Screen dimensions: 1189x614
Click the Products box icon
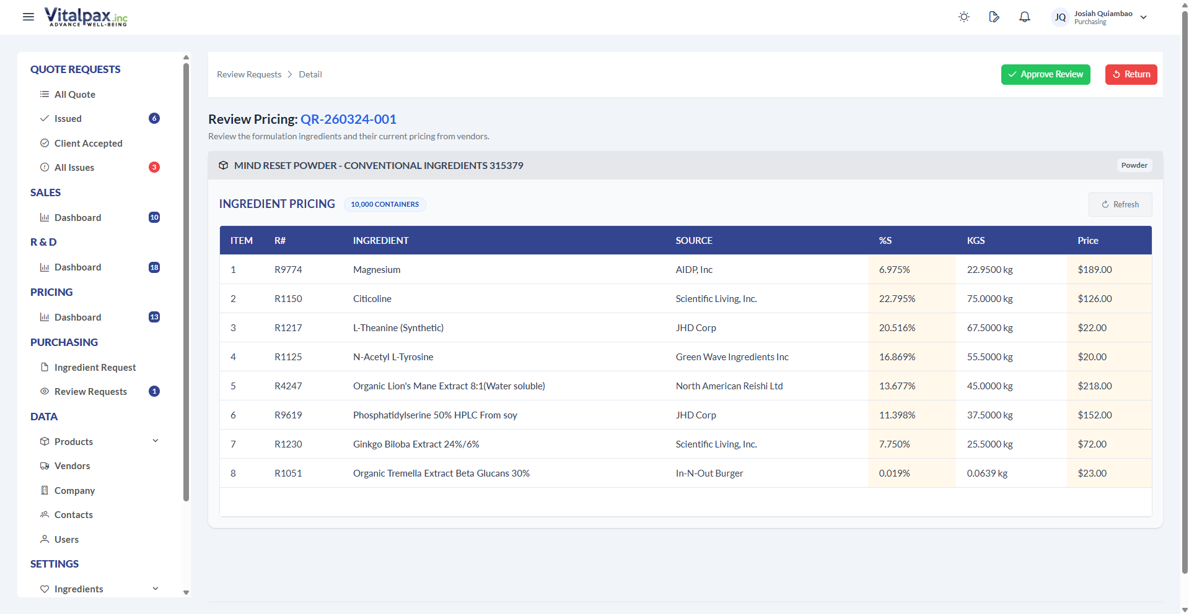click(x=45, y=441)
